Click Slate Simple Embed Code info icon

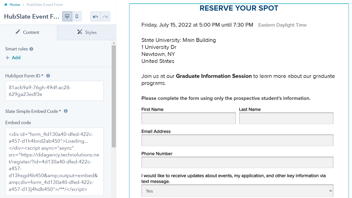[x=66, y=111]
